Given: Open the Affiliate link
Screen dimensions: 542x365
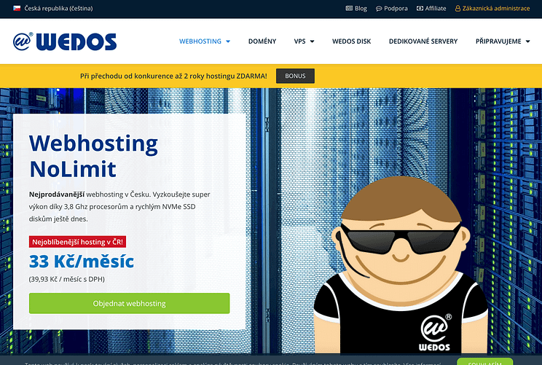Looking at the screenshot, I should click(x=431, y=8).
